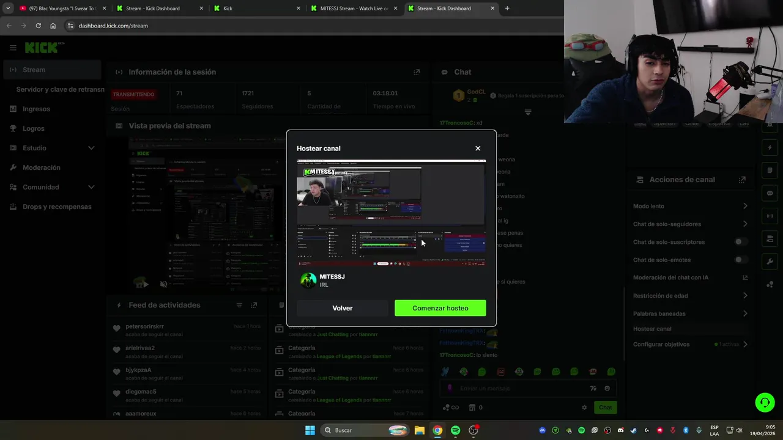Click the taskbar Buscar search box
Screen dimensions: 783x440
click(x=365, y=430)
